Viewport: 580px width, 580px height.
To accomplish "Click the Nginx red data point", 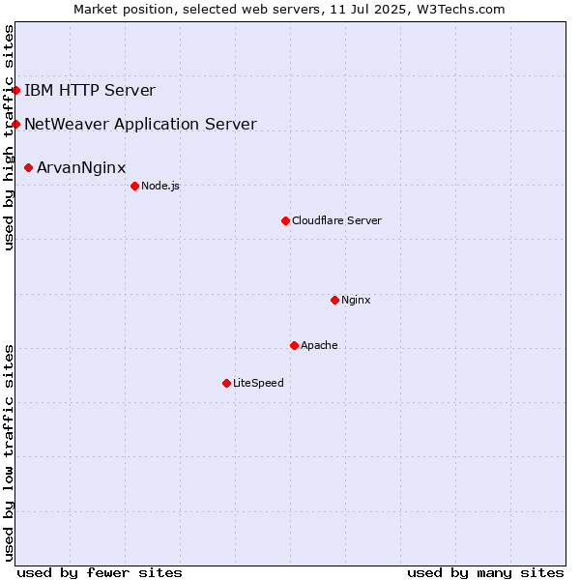I will [334, 300].
